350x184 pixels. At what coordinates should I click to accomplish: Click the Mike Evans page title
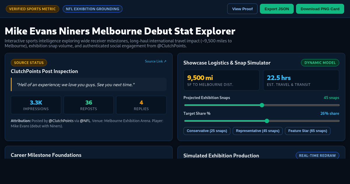point(120,31)
